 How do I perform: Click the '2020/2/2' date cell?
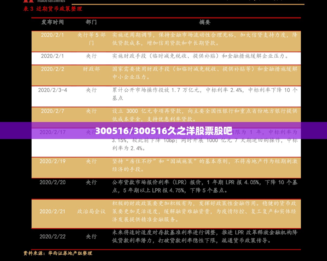point(52,69)
